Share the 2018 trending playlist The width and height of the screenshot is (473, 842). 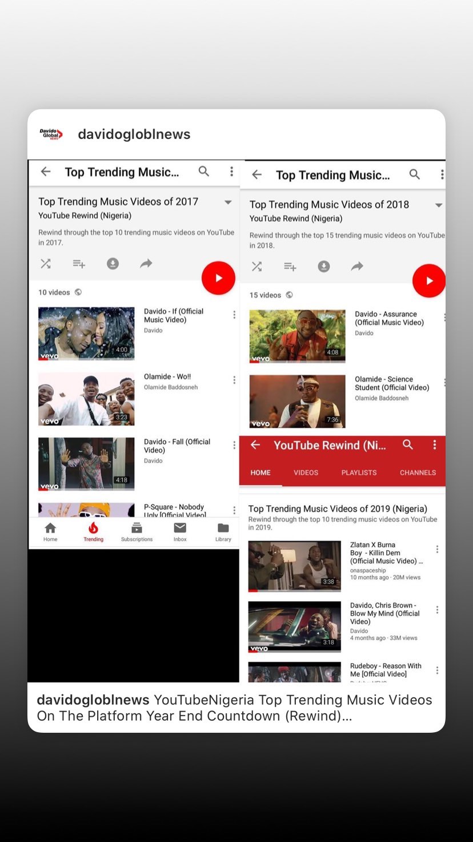pos(357,267)
